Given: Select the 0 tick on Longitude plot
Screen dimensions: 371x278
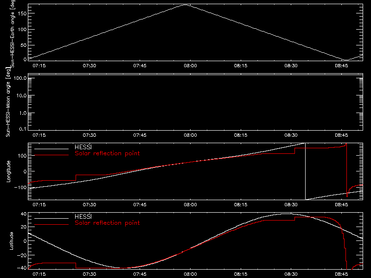Looking at the screenshot, I should coord(25,171).
